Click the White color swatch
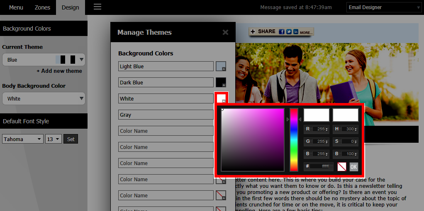Screen dimensions: 424x211 click(x=221, y=98)
